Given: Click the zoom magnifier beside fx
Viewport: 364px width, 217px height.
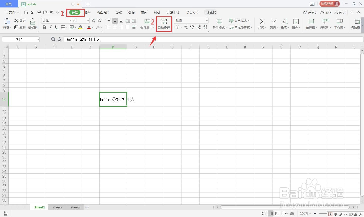Looking at the screenshot, I should [53, 39].
